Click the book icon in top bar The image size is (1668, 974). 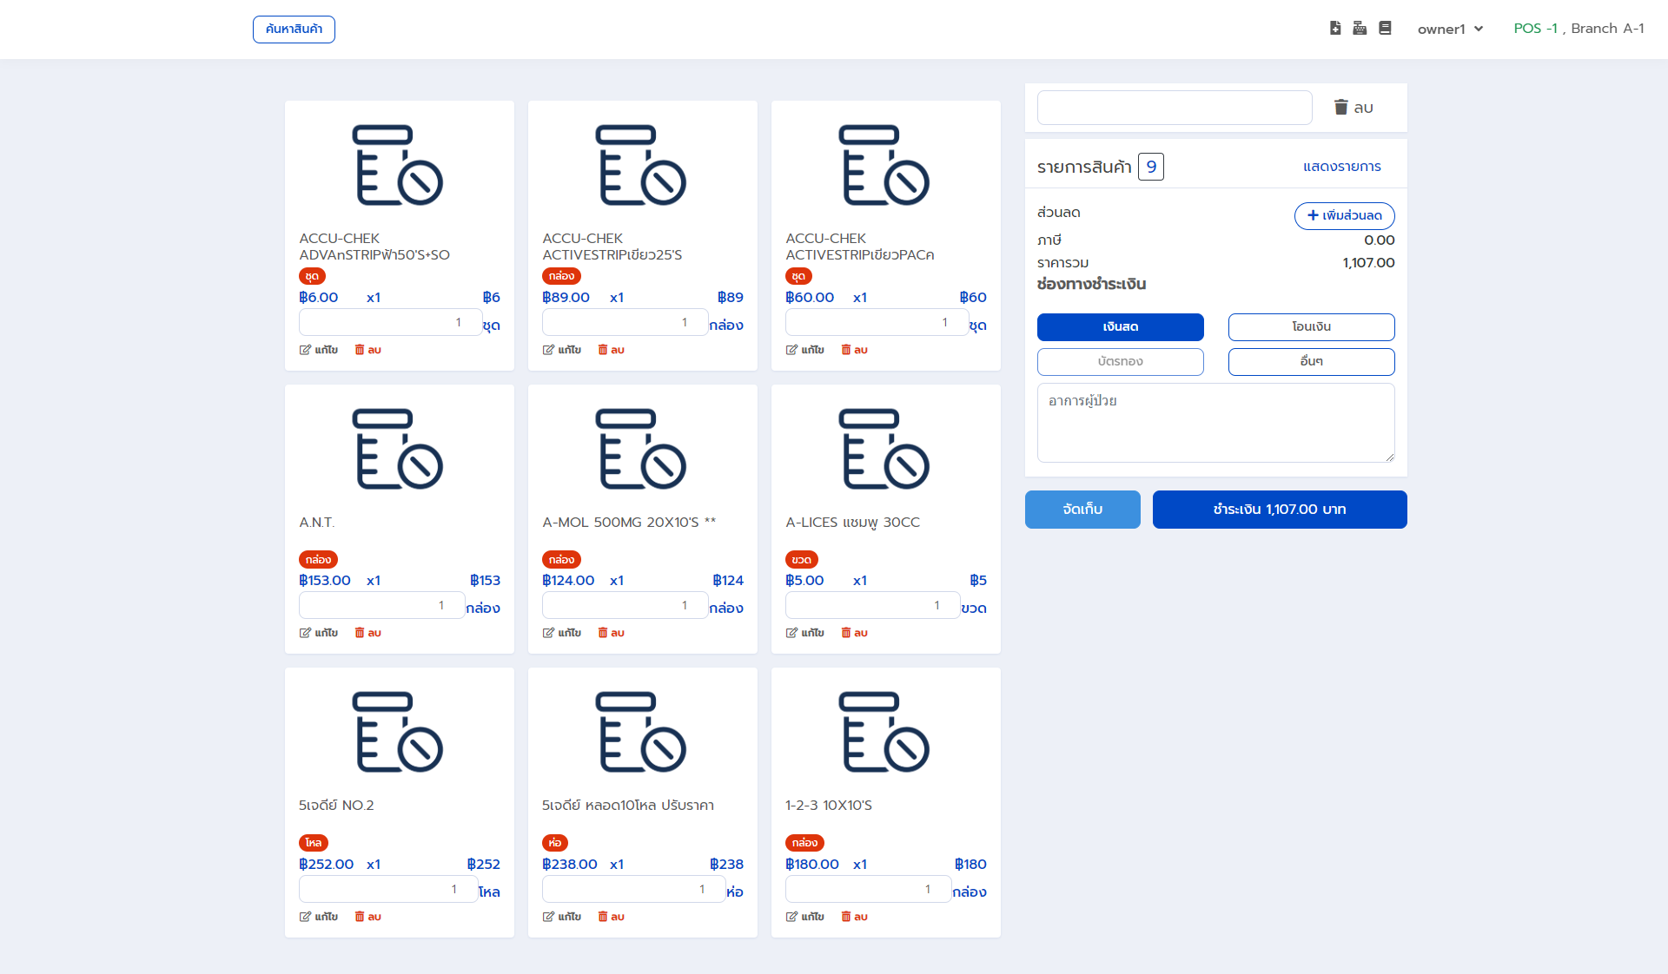[x=1385, y=29]
